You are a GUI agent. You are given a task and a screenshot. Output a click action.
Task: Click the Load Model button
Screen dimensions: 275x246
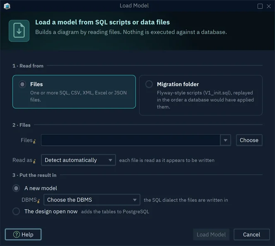point(211,234)
